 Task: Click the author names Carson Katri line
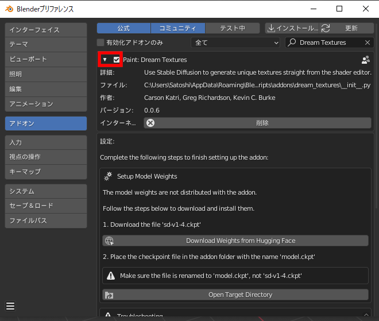tap(210, 98)
